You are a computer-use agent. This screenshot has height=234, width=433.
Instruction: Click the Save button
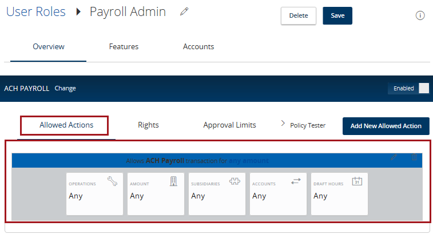(337, 16)
